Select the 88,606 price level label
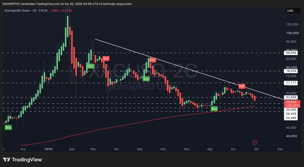 pos(291,53)
